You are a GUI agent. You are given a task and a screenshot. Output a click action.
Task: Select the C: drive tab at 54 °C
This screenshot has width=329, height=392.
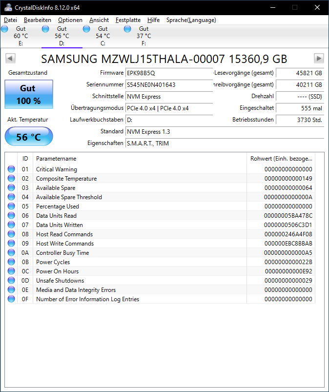tap(103, 36)
